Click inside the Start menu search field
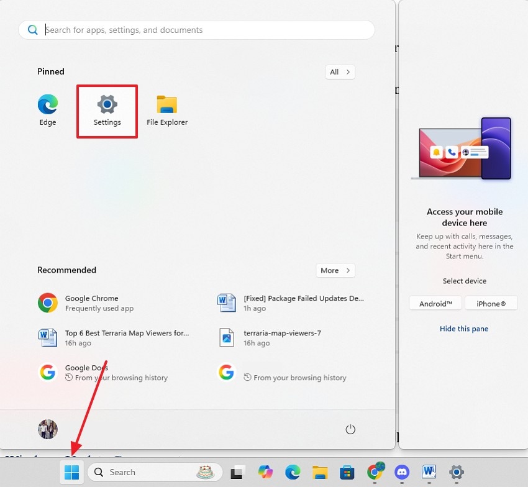 (x=197, y=29)
